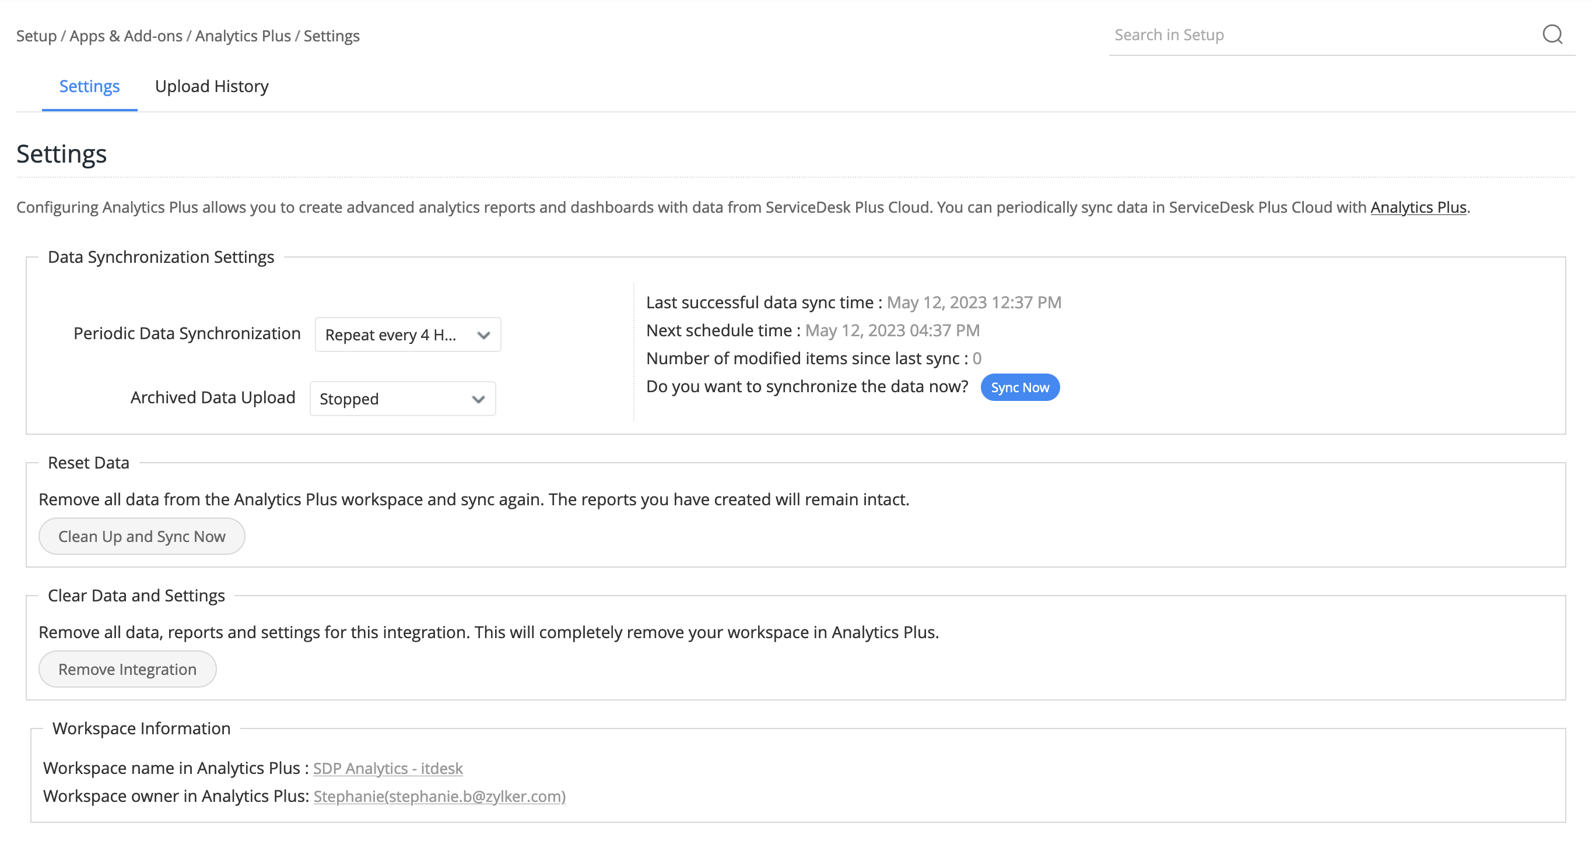Open the Archived Data Upload dropdown
The height and width of the screenshot is (859, 1592).
click(x=402, y=399)
